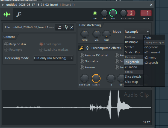The image size is (168, 128).
Task: Select the e3 generic mode
Action: (134, 62)
